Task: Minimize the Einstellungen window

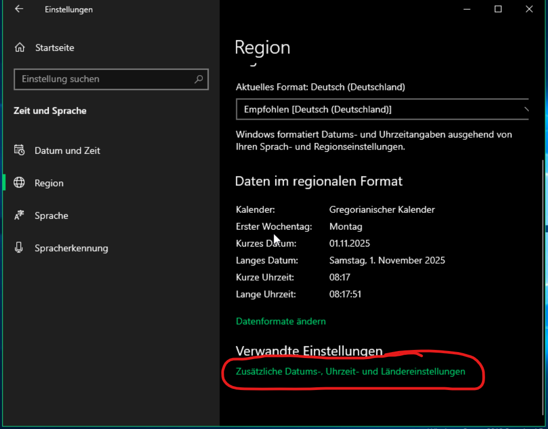Action: pyautogui.click(x=467, y=9)
